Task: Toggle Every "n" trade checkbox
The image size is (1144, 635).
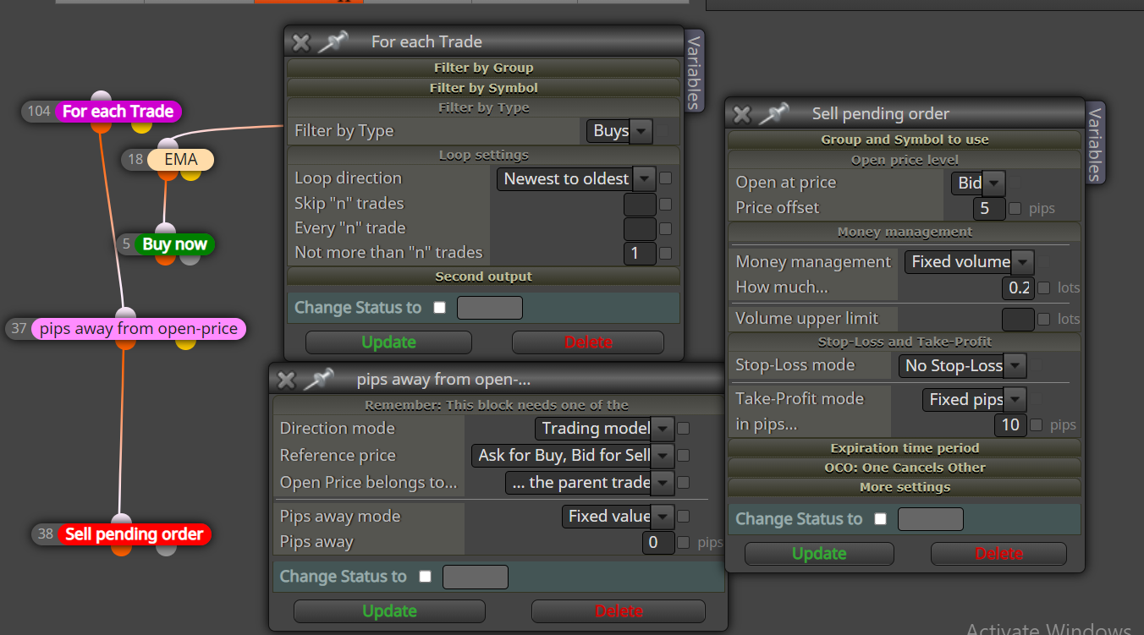Action: tap(666, 228)
